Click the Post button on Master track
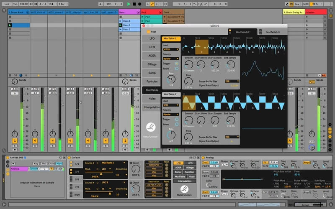The height and width of the screenshot is (209, 335). 312,82
